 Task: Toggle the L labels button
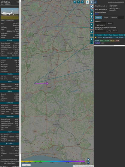[x=92, y=14]
